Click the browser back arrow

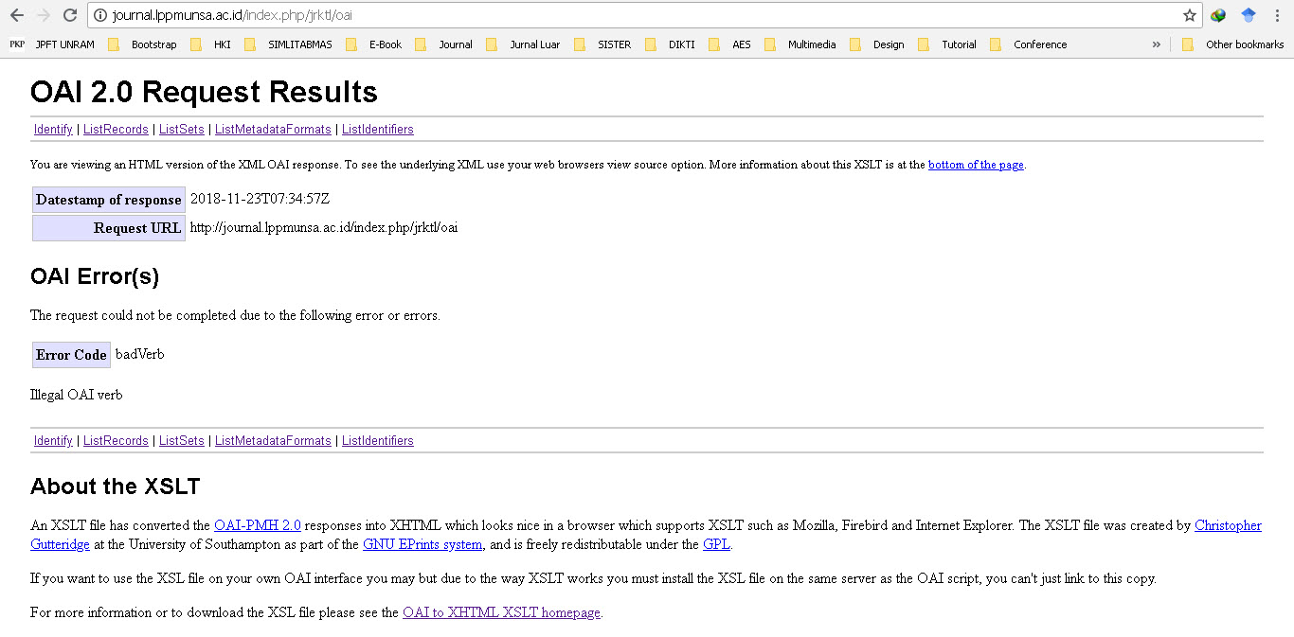[16, 15]
